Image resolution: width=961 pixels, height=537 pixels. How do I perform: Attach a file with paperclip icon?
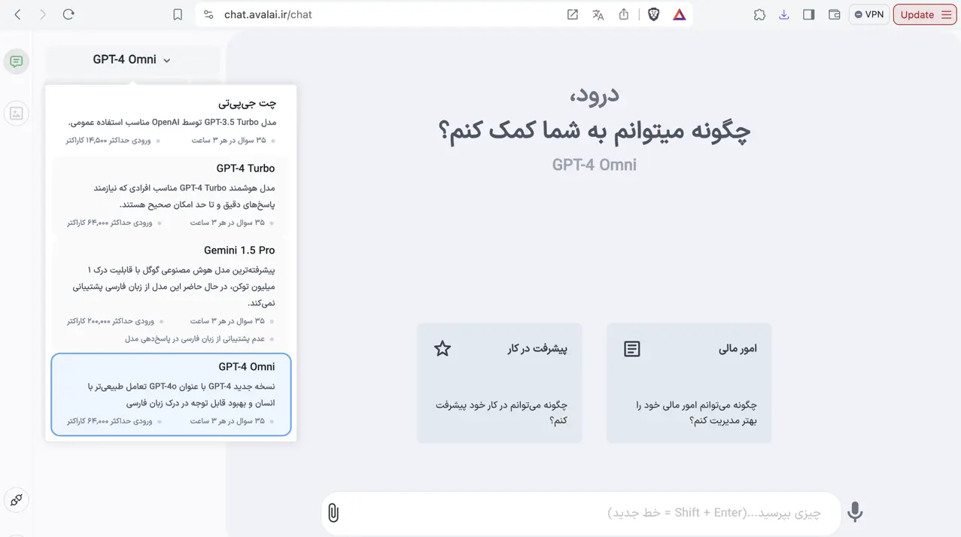333,513
